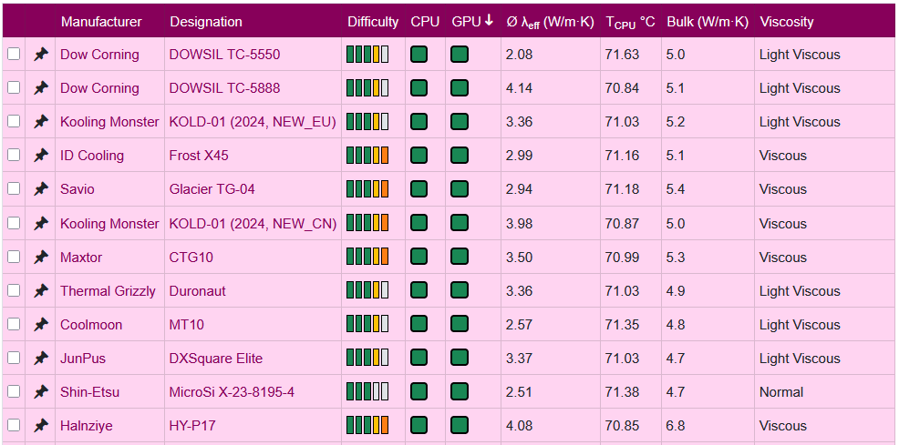This screenshot has height=445, width=899.
Task: Click the CPU indicator for CTG10
Action: click(419, 258)
